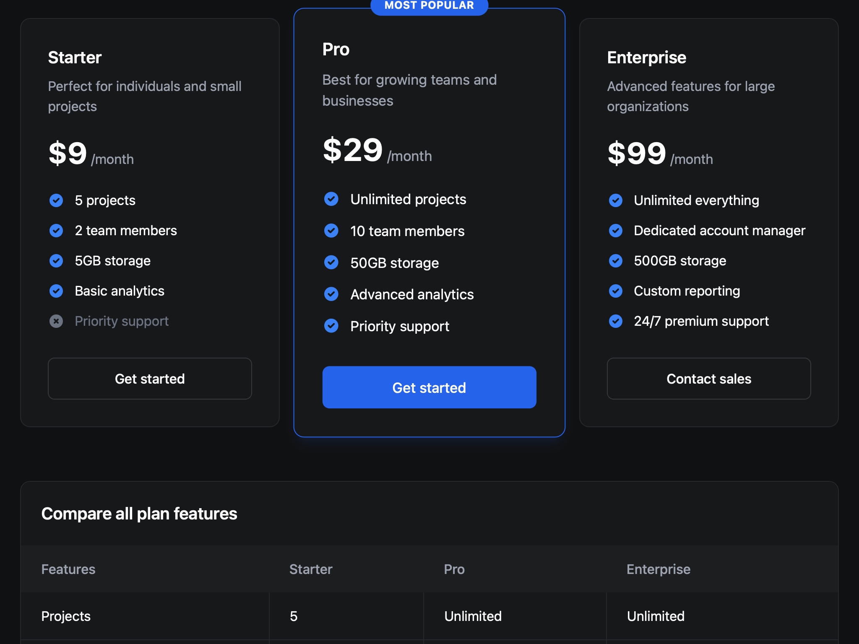The image size is (859, 644).
Task: Select the Pro plan title
Action: [x=336, y=49]
